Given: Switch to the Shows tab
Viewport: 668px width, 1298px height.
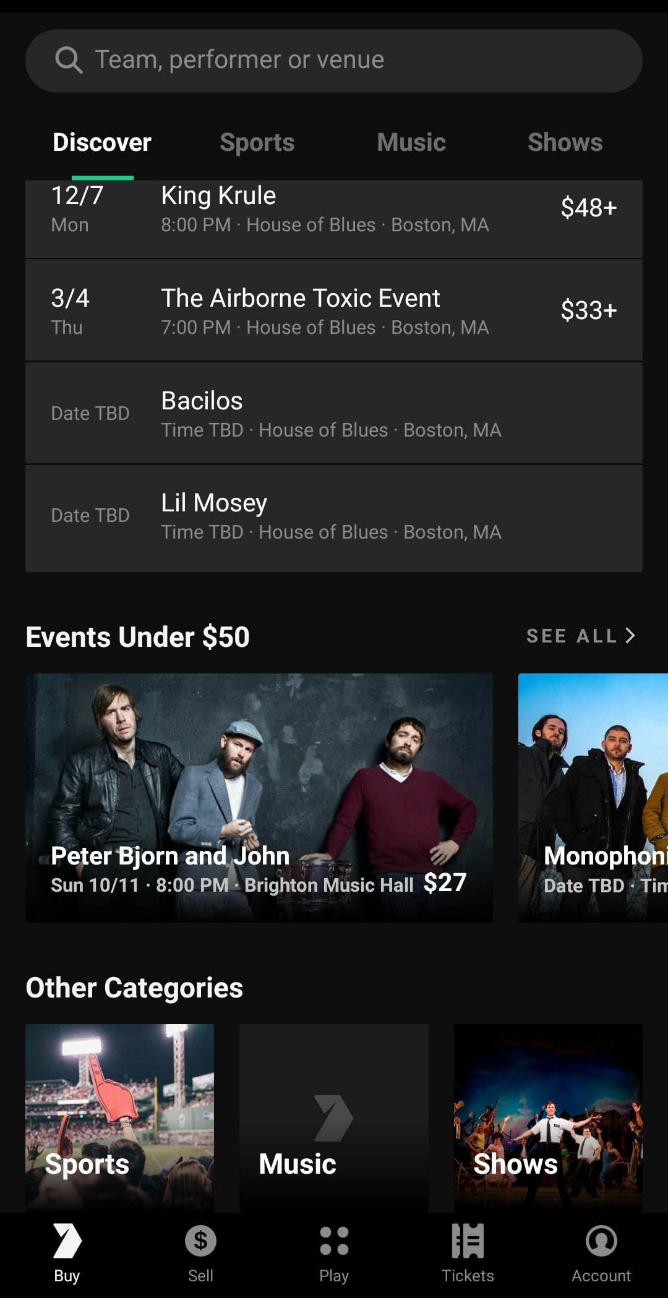Looking at the screenshot, I should tap(565, 142).
